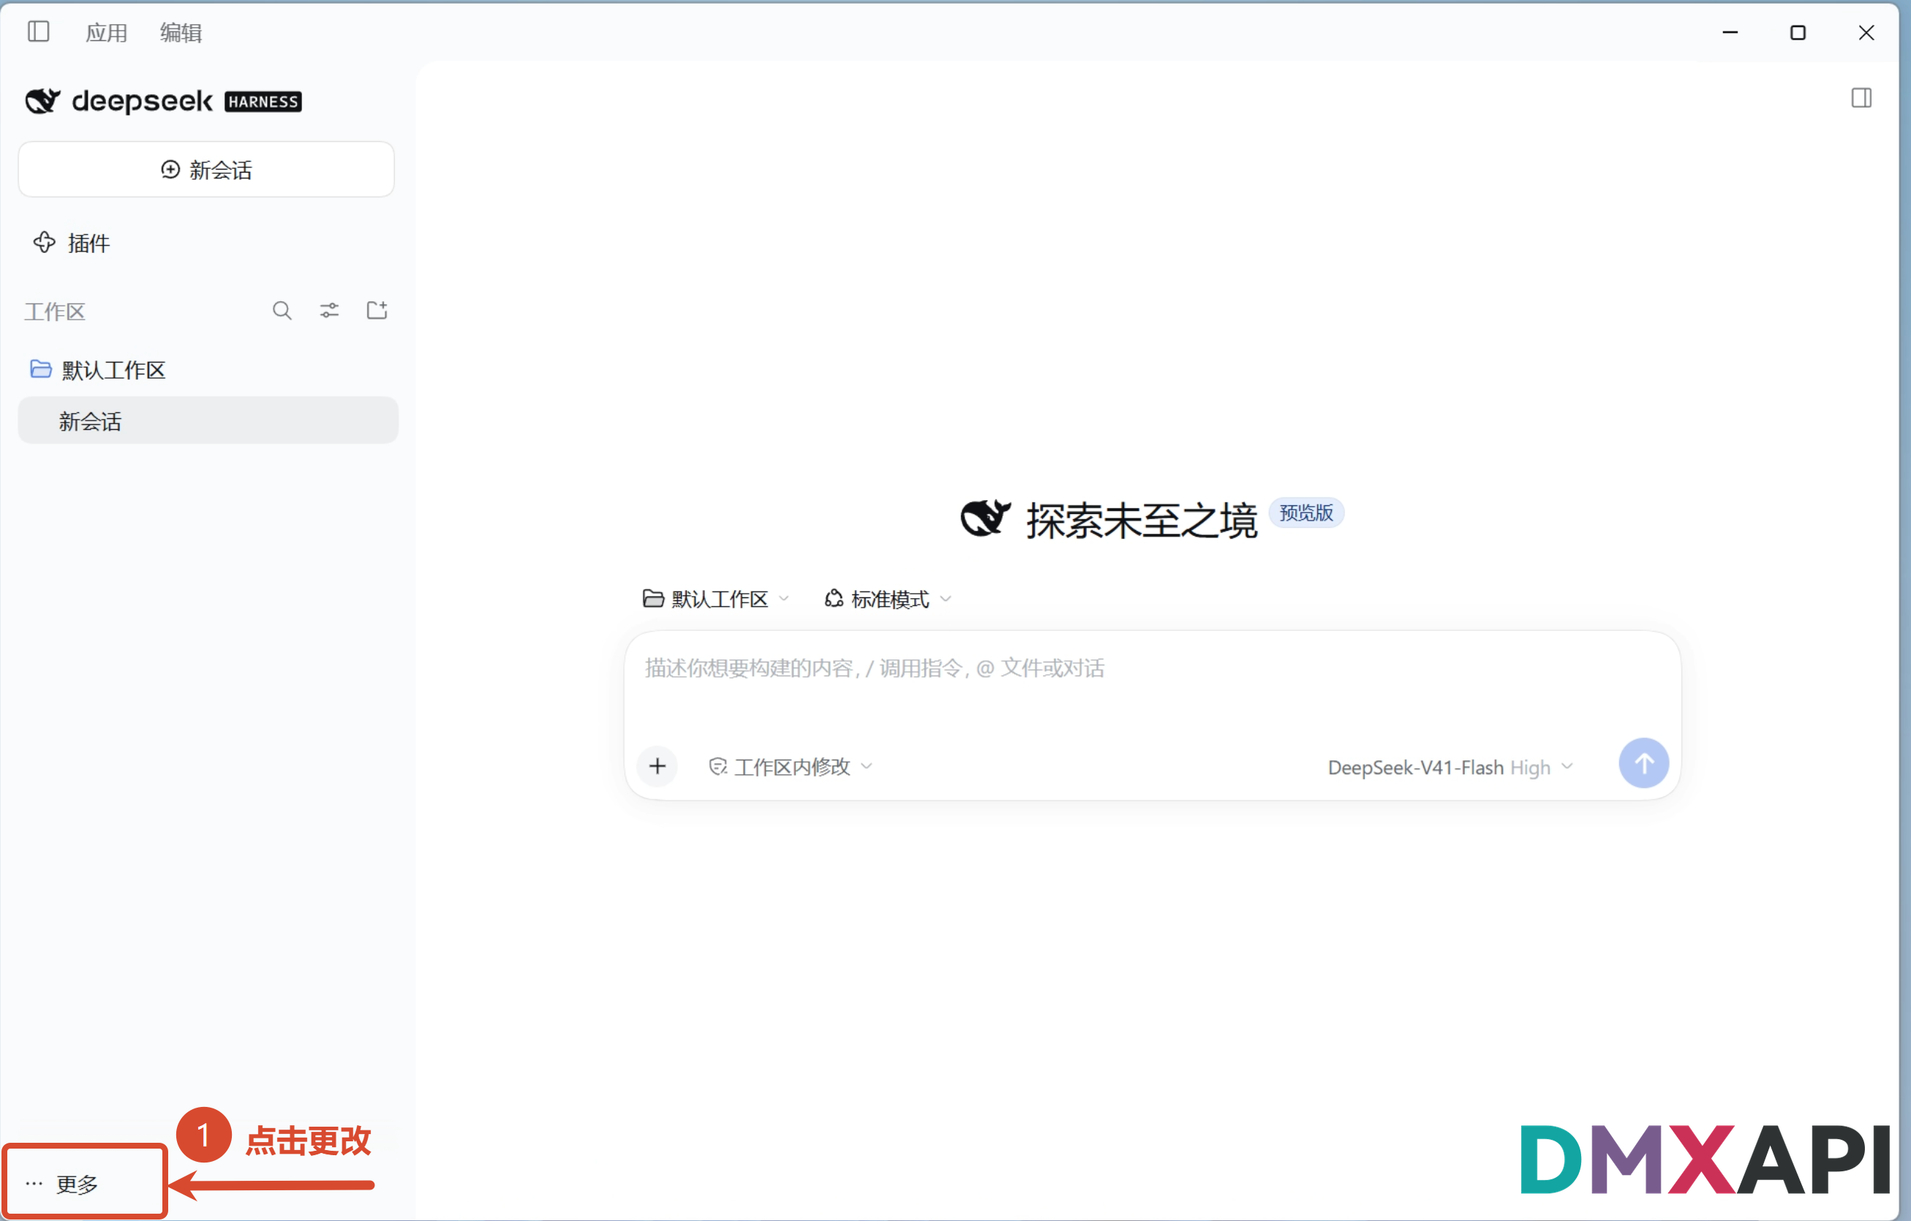
Task: Search workspaces with the magnifier icon
Action: click(x=282, y=310)
